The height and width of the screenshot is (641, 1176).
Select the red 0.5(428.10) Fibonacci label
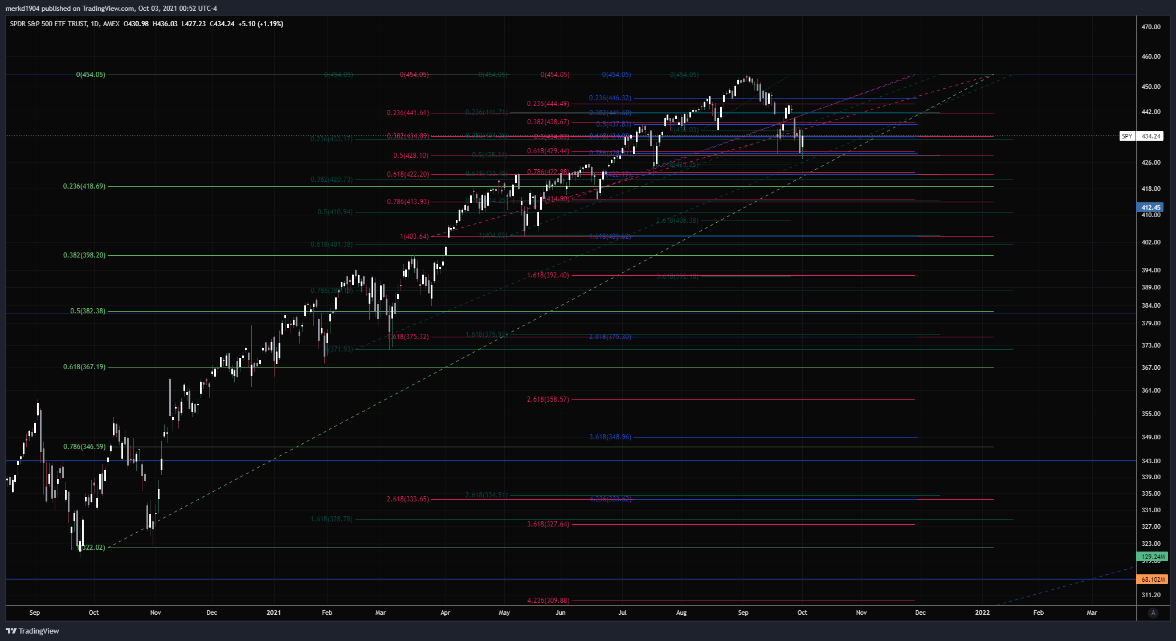click(x=411, y=156)
